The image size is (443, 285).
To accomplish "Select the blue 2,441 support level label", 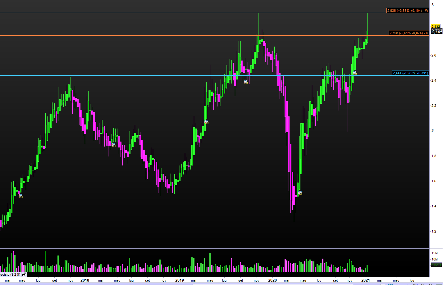I will tap(410, 73).
